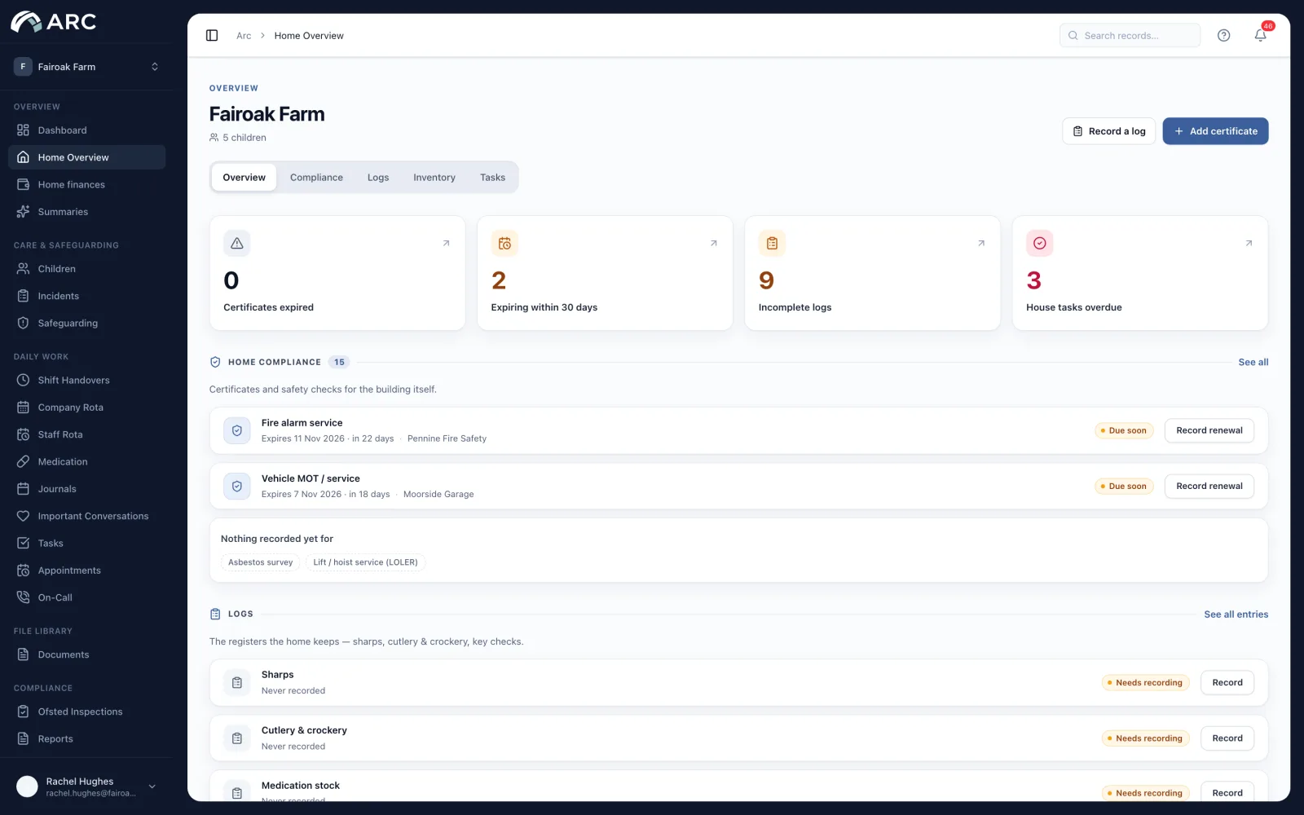Expand the Fairoak Farm home switcher
Viewport: 1304px width, 815px height.
pyautogui.click(x=86, y=67)
